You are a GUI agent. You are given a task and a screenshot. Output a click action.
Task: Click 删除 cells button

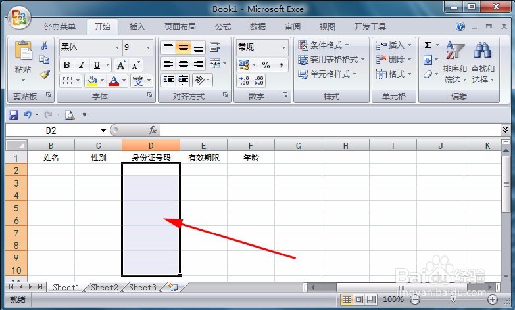(x=393, y=59)
